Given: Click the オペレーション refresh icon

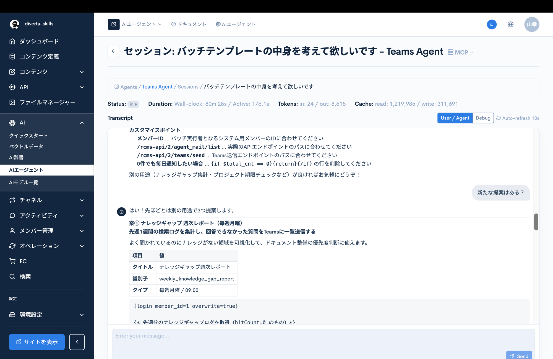Looking at the screenshot, I should pyautogui.click(x=12, y=246).
